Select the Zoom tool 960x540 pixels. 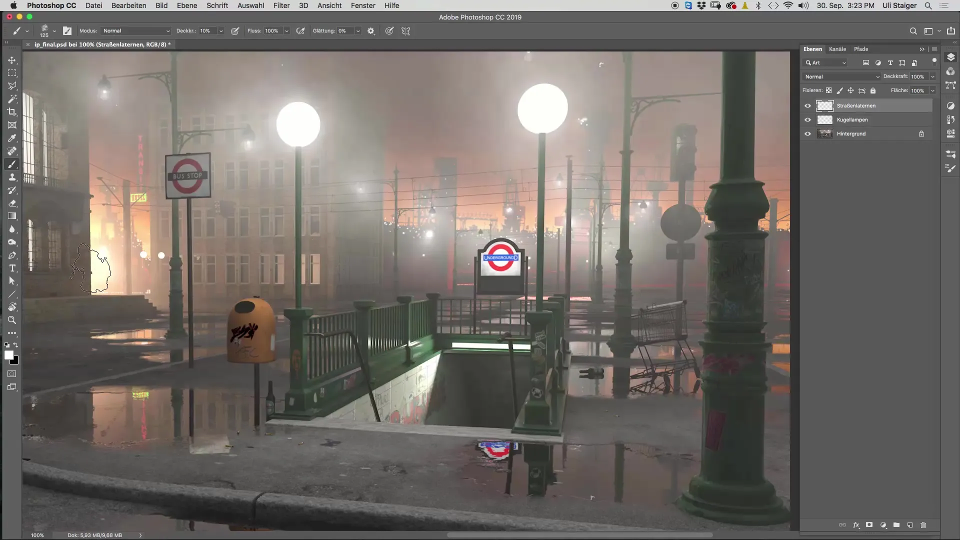coord(12,320)
